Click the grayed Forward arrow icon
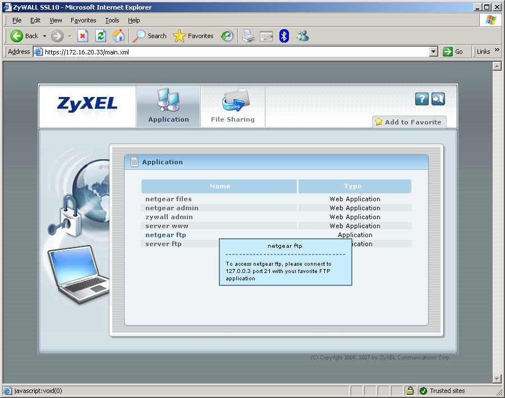The image size is (505, 398). [57, 36]
